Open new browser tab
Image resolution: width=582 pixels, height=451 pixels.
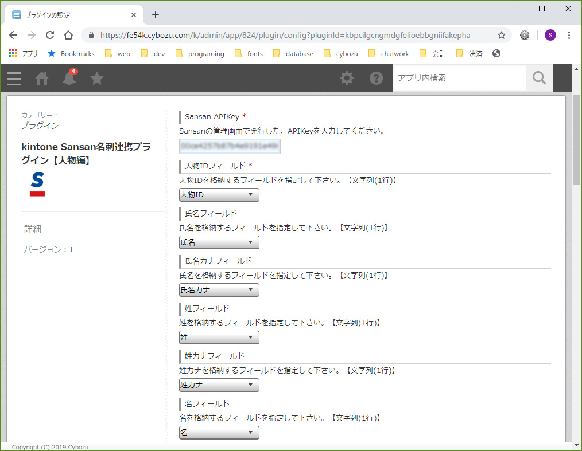(156, 15)
